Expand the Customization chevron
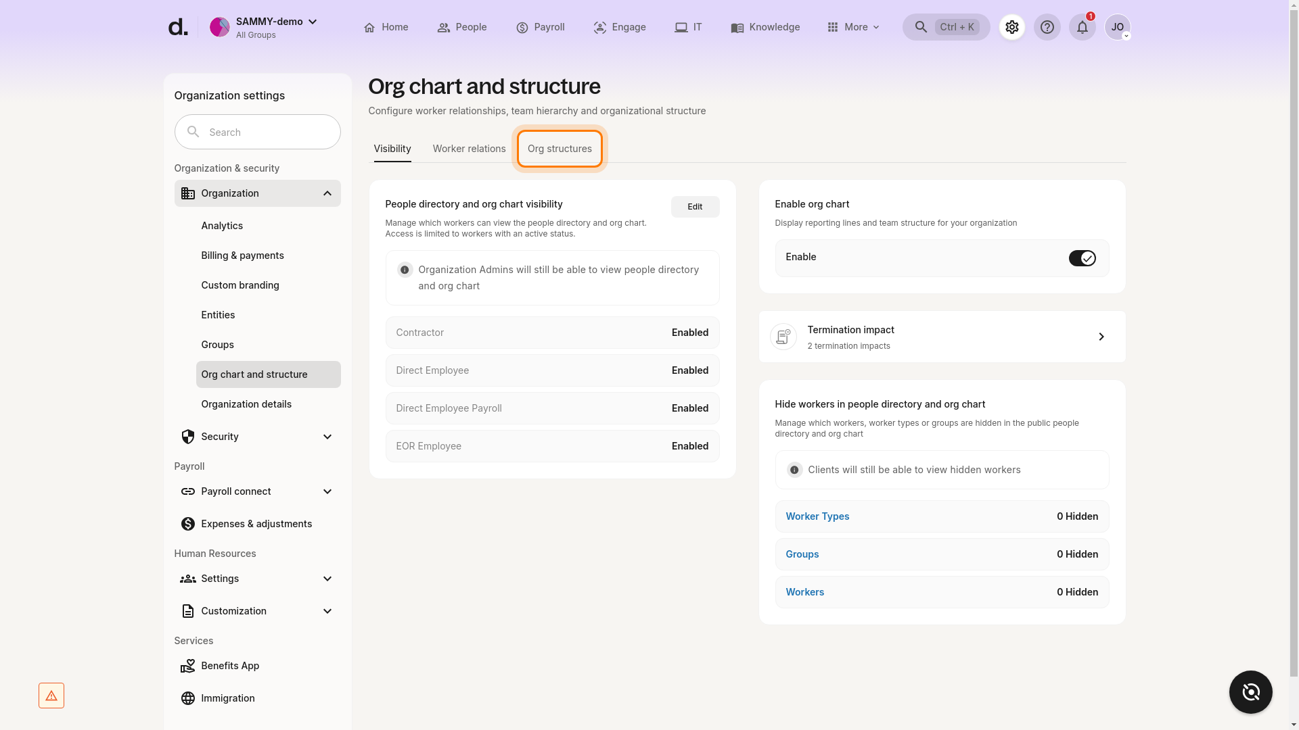This screenshot has width=1299, height=730. tap(327, 611)
